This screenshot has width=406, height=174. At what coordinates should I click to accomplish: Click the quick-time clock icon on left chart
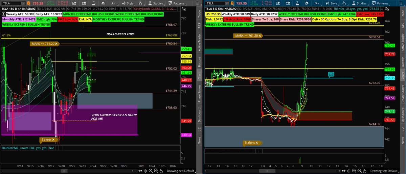pos(84,3)
